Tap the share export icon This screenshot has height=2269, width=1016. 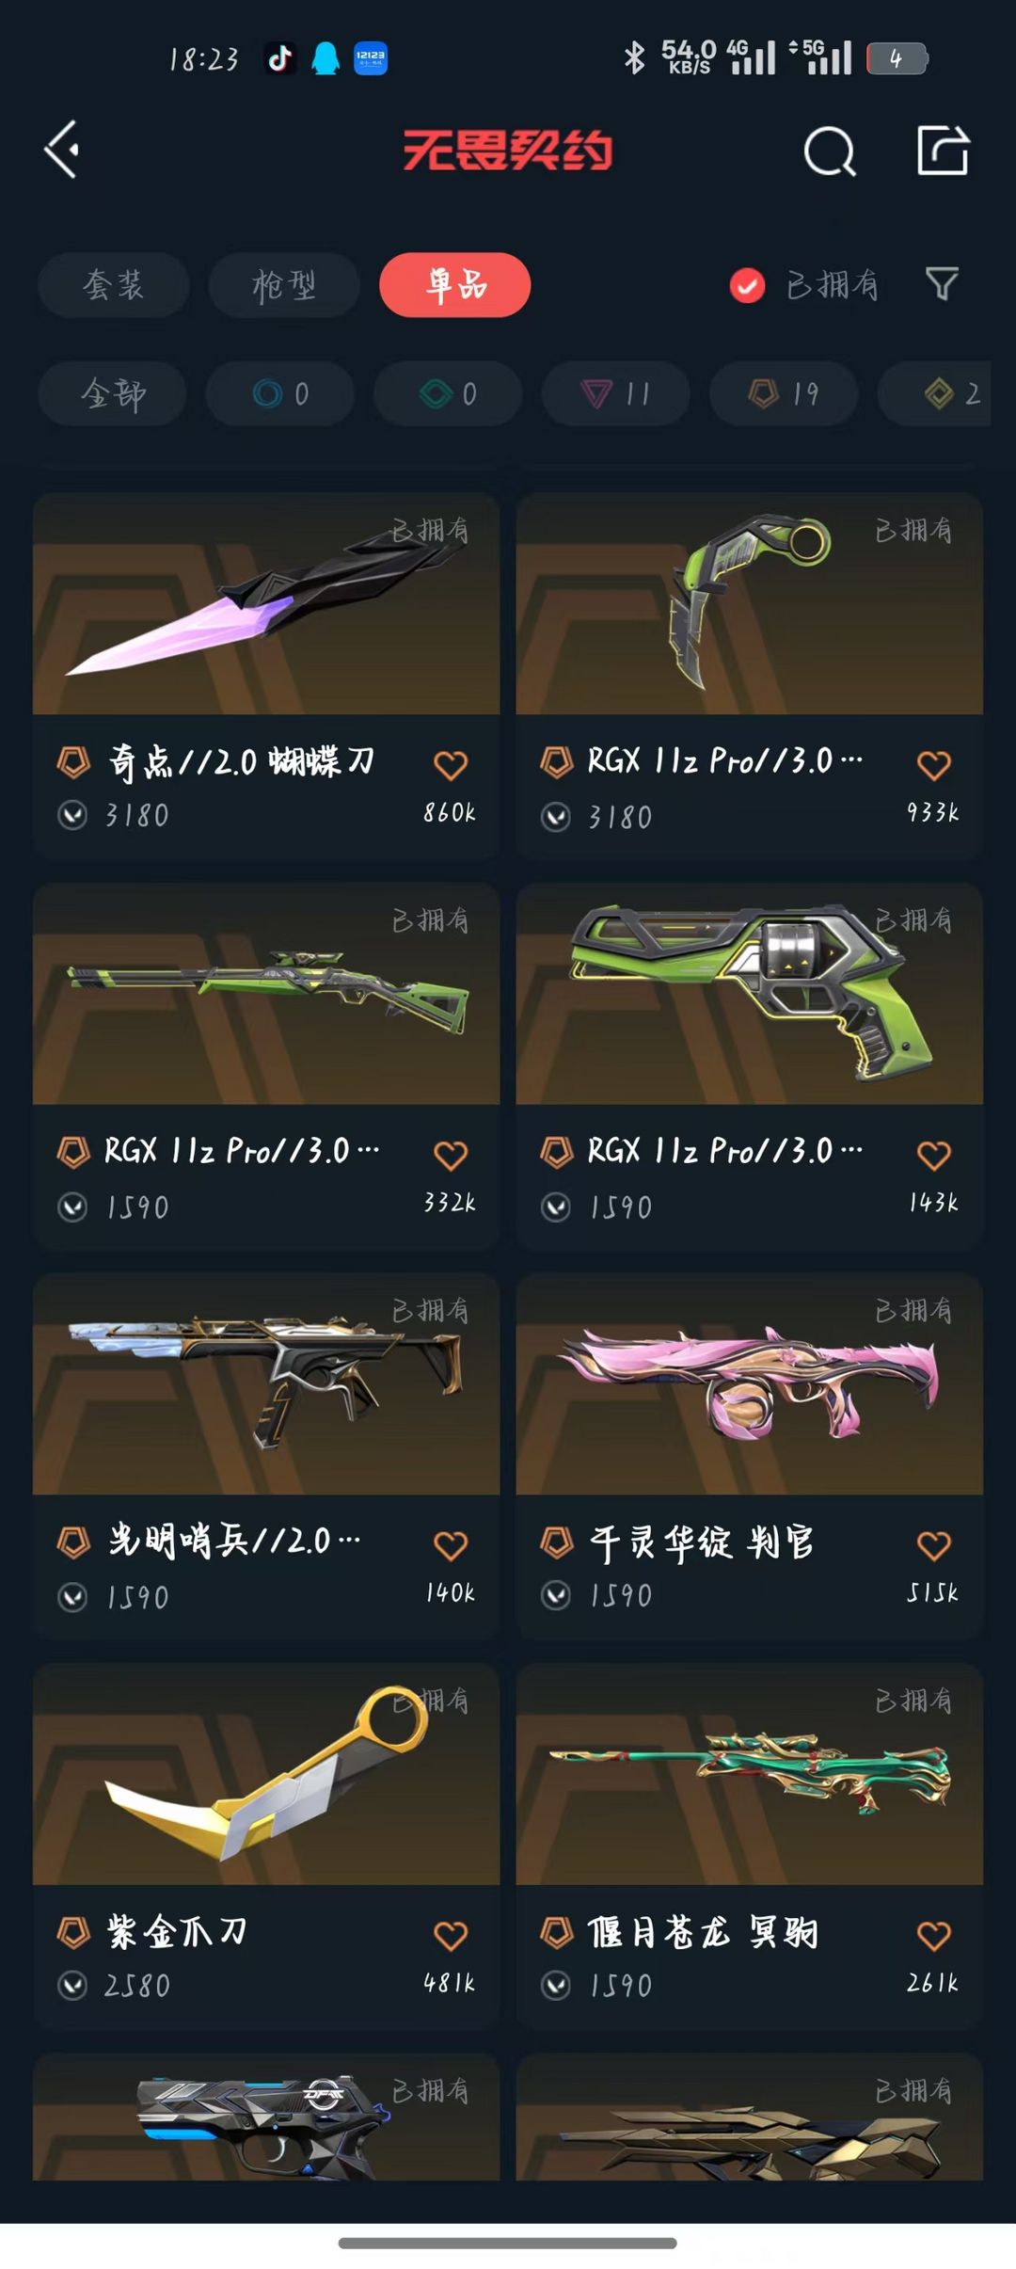pos(943,150)
